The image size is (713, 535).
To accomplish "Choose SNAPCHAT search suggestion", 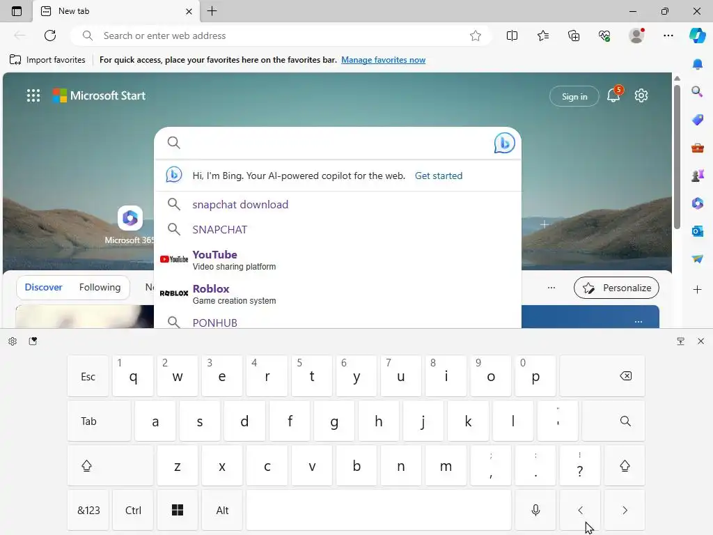I will pyautogui.click(x=338, y=229).
